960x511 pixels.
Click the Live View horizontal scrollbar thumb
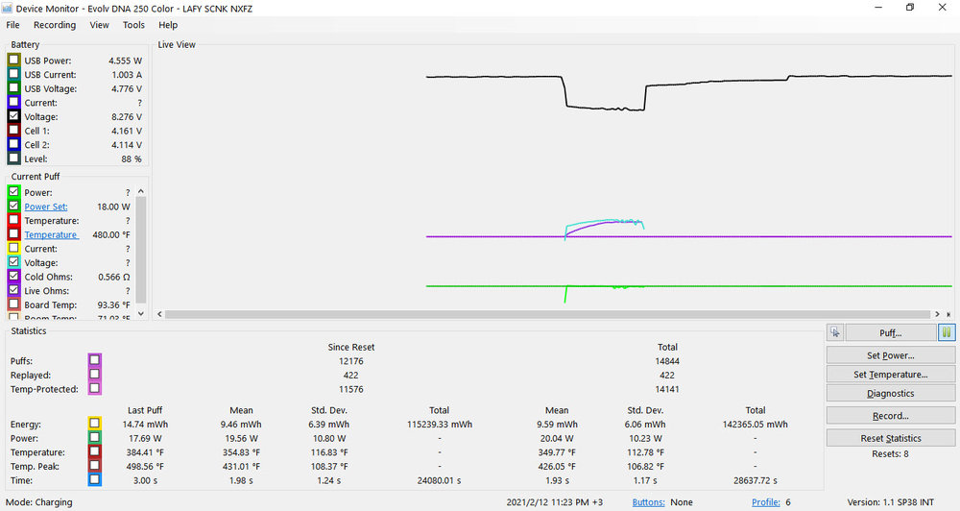548,314
